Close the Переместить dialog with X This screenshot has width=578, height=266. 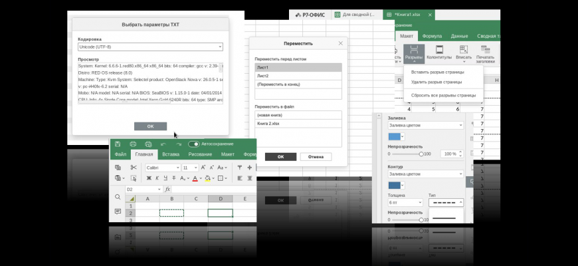(x=341, y=43)
